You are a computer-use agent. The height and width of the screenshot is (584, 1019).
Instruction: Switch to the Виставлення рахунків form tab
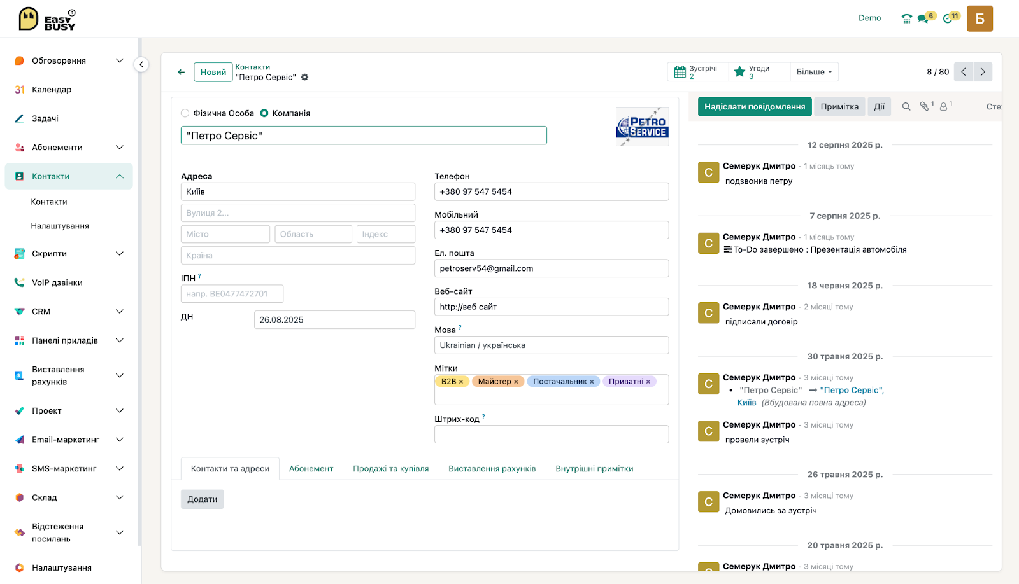pos(492,469)
